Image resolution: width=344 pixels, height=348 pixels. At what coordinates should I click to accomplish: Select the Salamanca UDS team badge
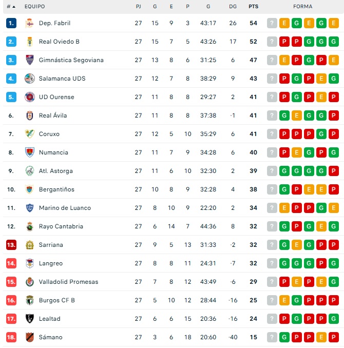(29, 79)
